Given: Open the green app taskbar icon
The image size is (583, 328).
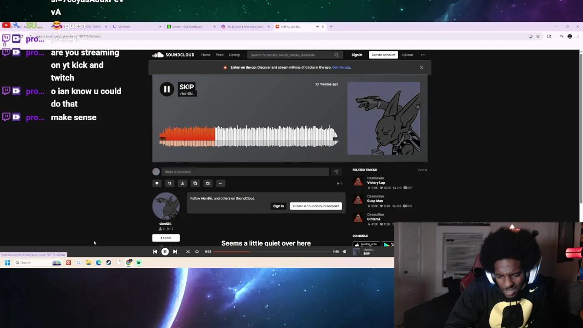Looking at the screenshot, I should click(138, 262).
